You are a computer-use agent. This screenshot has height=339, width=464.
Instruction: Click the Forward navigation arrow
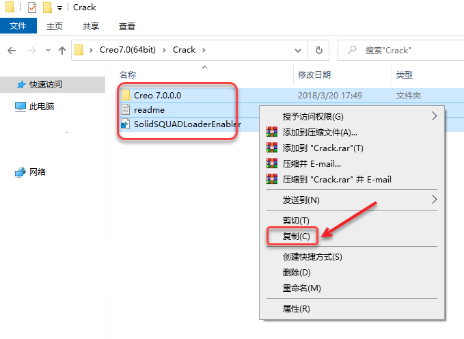pyautogui.click(x=32, y=51)
